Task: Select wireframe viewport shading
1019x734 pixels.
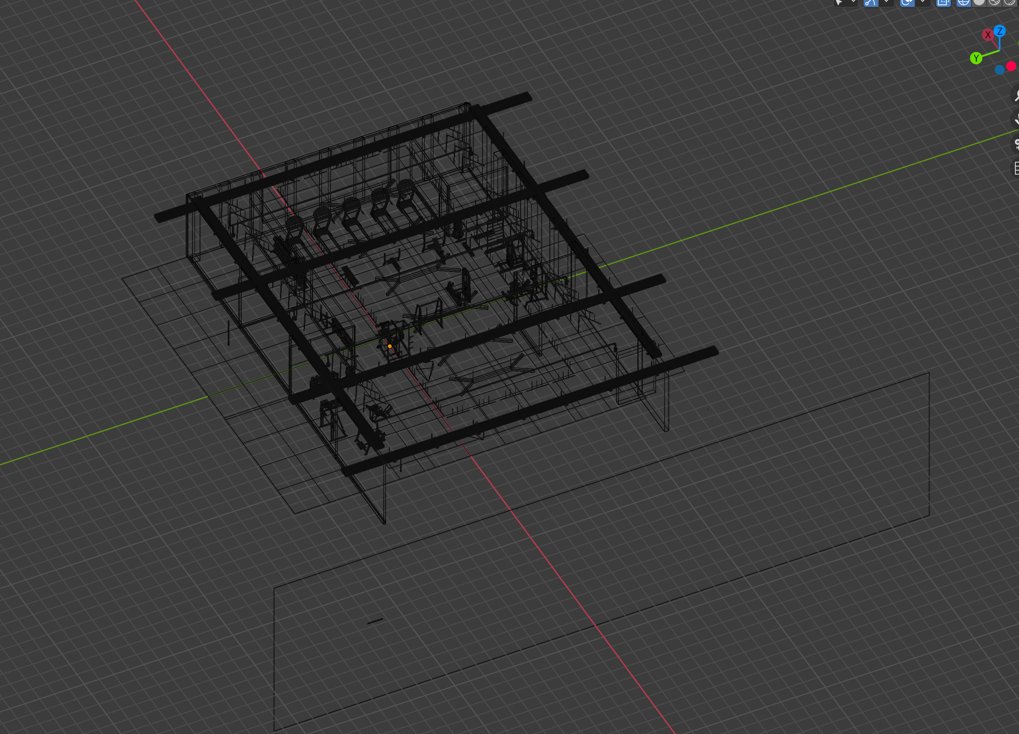Action: click(963, 3)
